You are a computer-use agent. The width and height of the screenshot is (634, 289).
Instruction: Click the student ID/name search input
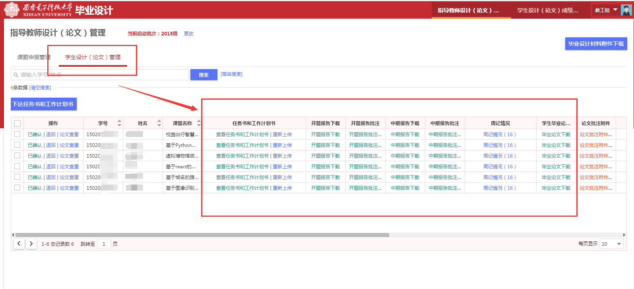coord(101,75)
